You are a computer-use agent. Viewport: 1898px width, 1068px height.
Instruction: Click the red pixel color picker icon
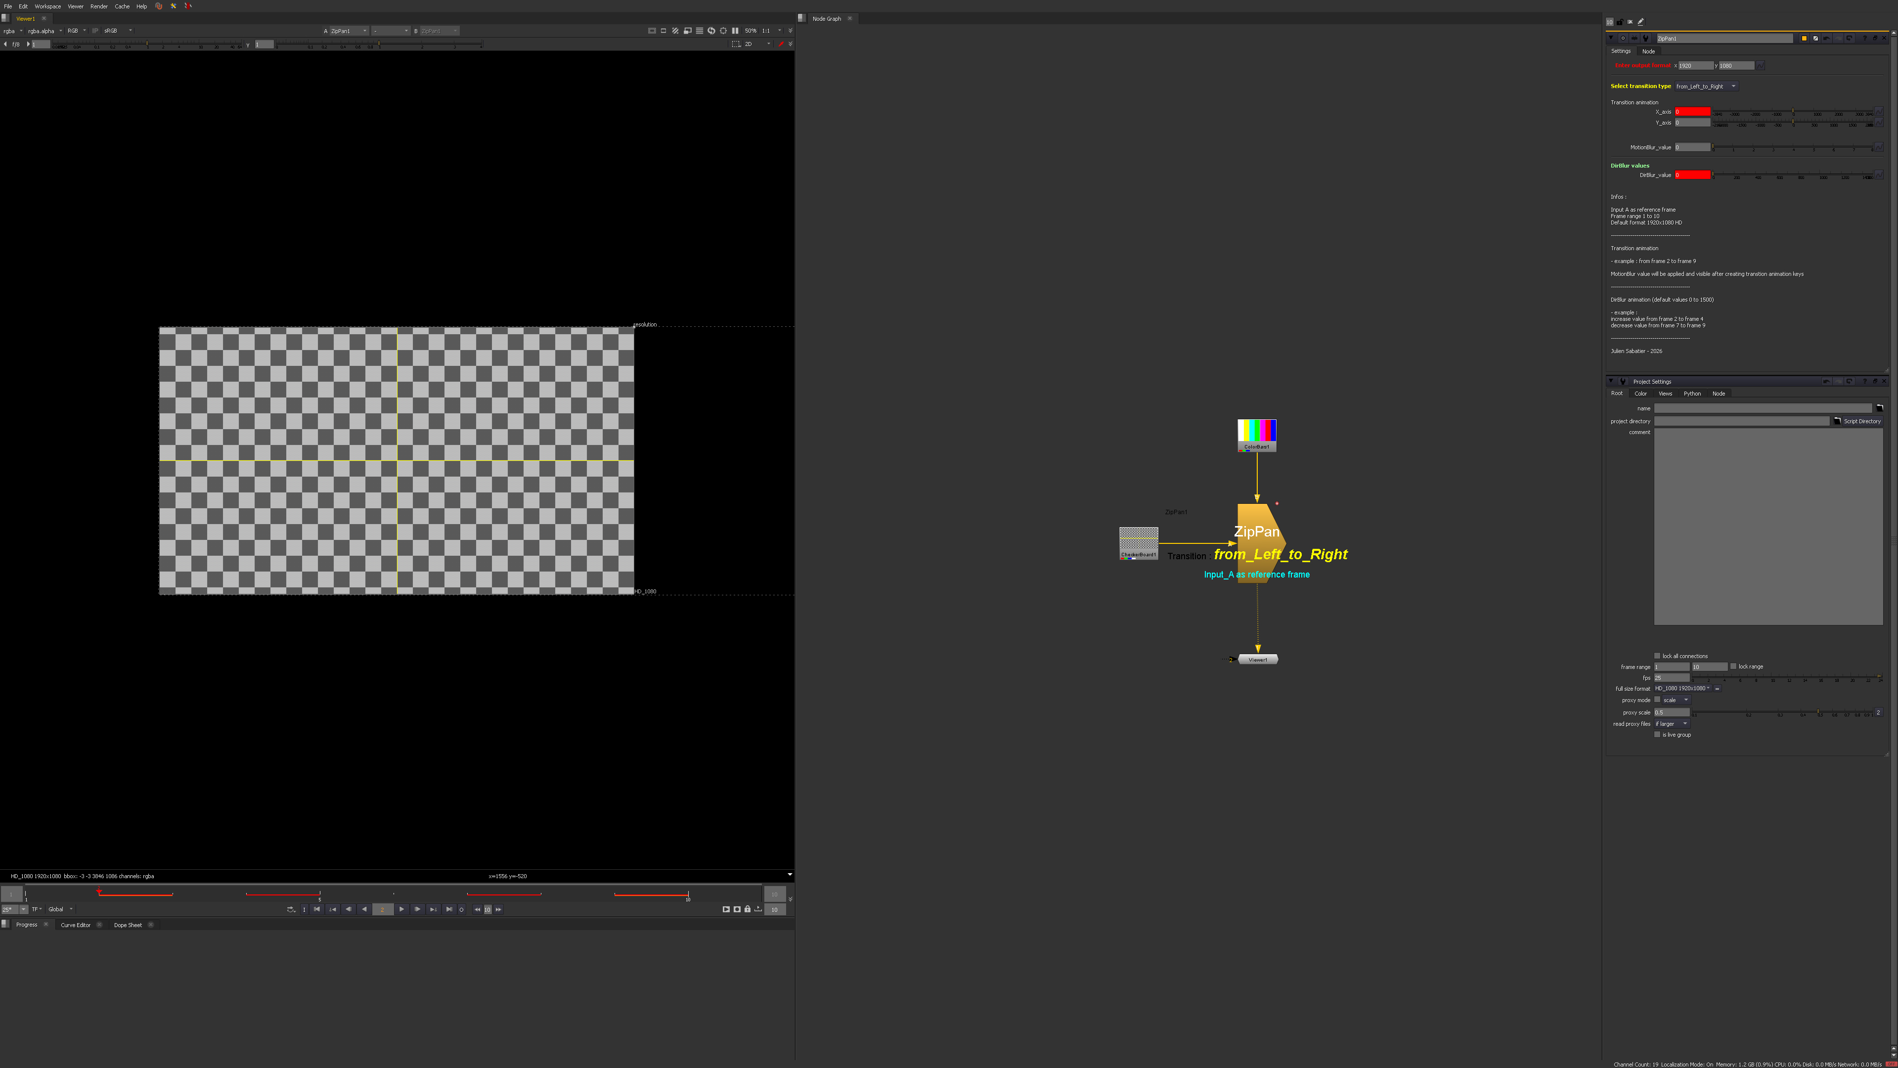781,44
